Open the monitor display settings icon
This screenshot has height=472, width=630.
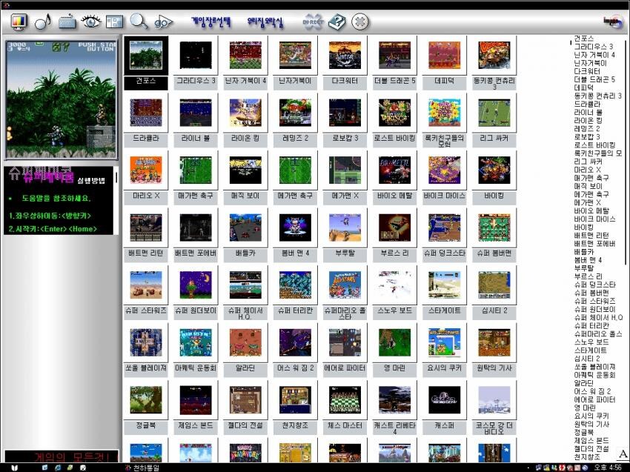pyautogui.click(x=19, y=21)
